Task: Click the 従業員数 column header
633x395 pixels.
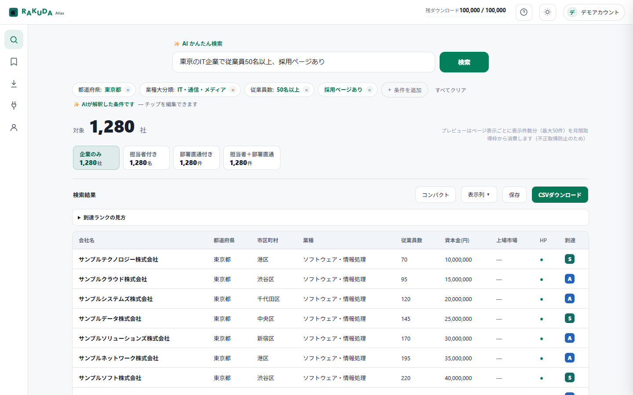Action: [x=411, y=241]
